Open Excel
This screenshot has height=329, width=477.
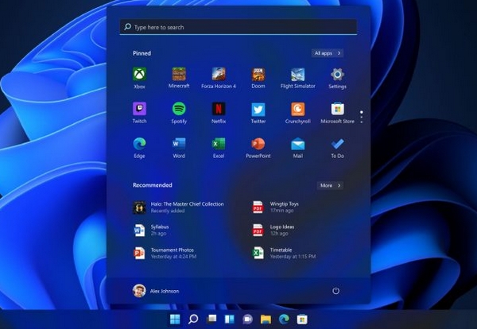click(219, 148)
